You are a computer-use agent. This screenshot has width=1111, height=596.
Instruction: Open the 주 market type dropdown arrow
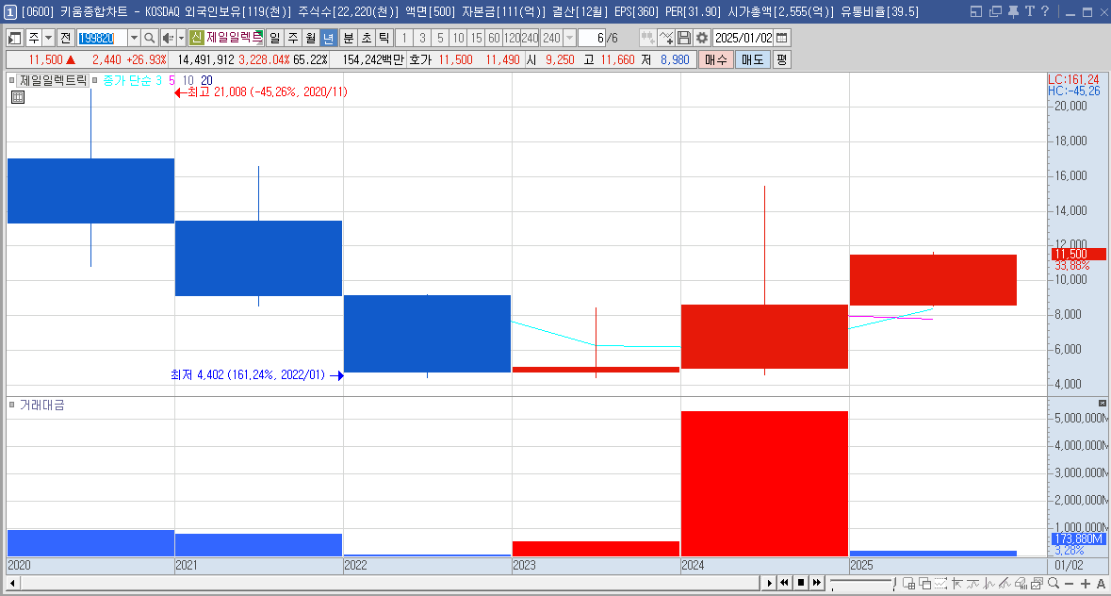click(x=48, y=39)
